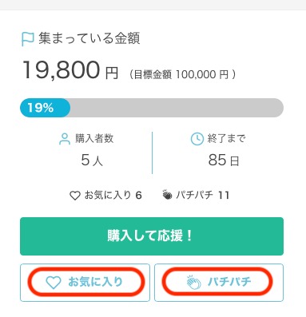
Task: Click the お気に入り 6 counter text
Action: (x=113, y=196)
